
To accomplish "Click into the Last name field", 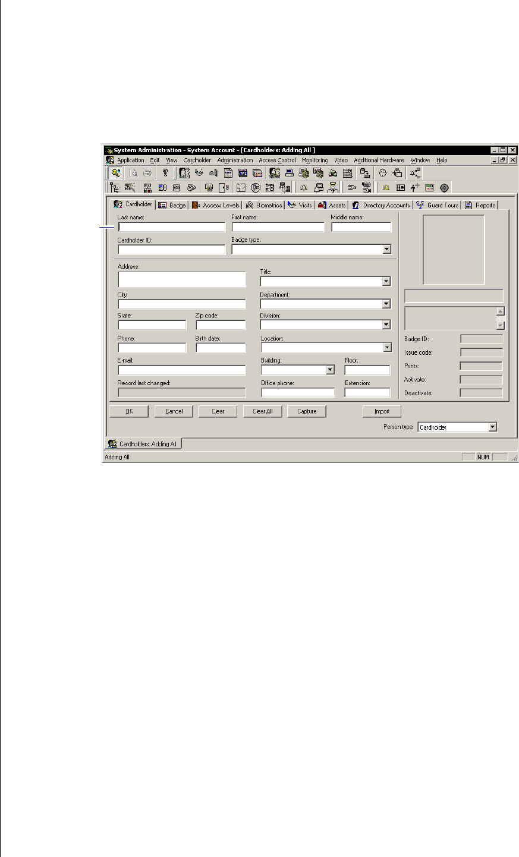I will 172,226.
